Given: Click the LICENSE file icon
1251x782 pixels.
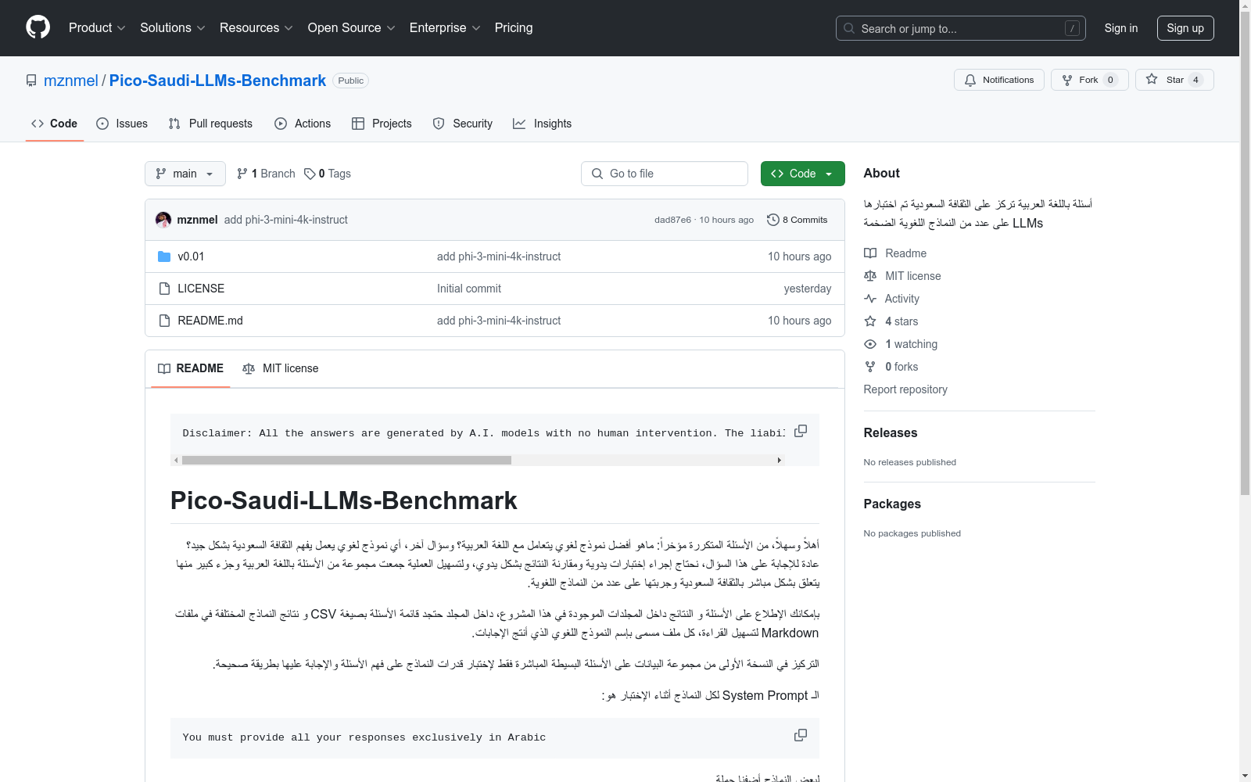Looking at the screenshot, I should (164, 289).
